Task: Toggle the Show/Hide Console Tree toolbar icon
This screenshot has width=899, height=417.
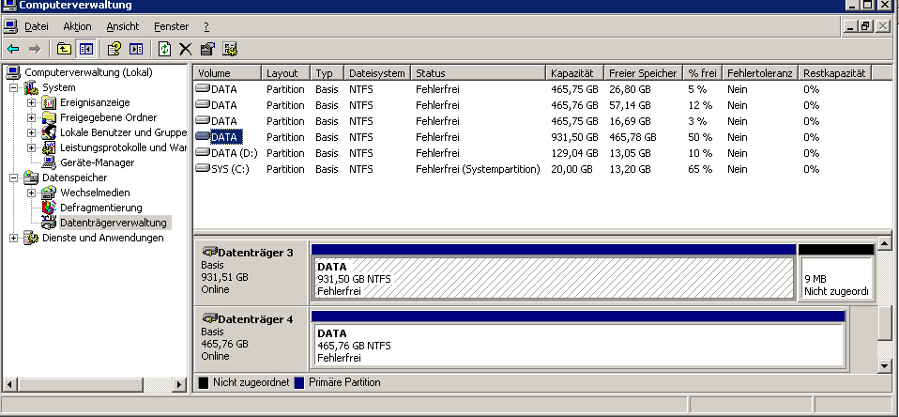Action: (x=86, y=50)
